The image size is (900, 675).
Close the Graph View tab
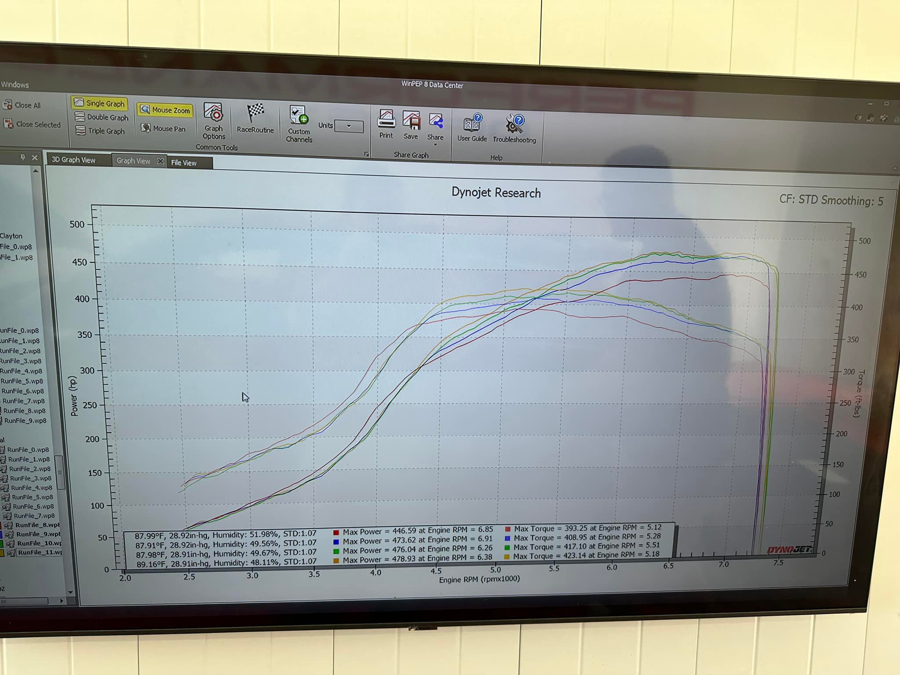point(160,161)
